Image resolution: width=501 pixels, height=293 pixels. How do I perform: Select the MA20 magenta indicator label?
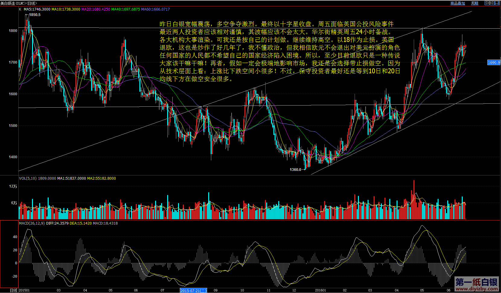tap(96, 9)
